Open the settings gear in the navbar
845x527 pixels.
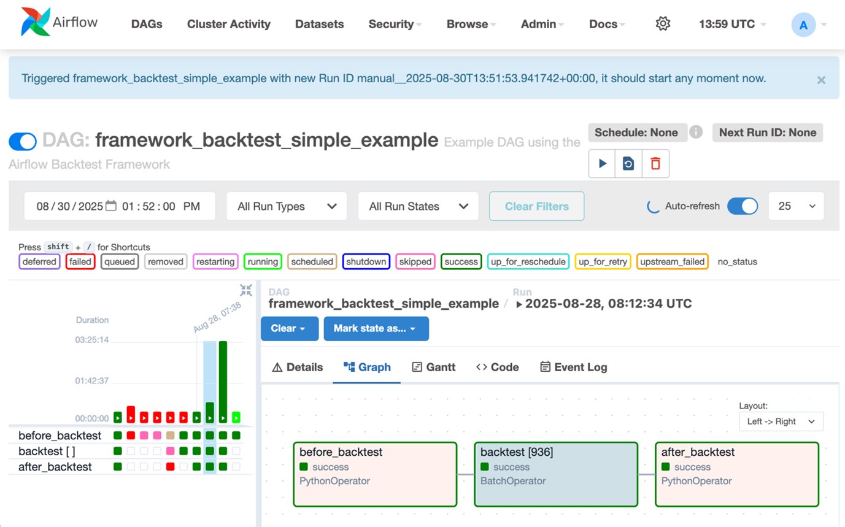point(662,24)
